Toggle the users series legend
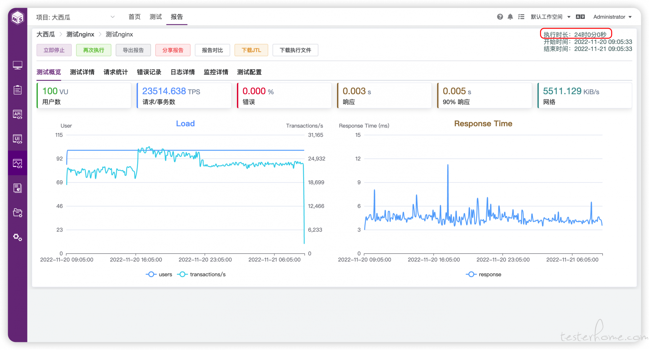Viewport: 649px width, 350px height. (159, 274)
